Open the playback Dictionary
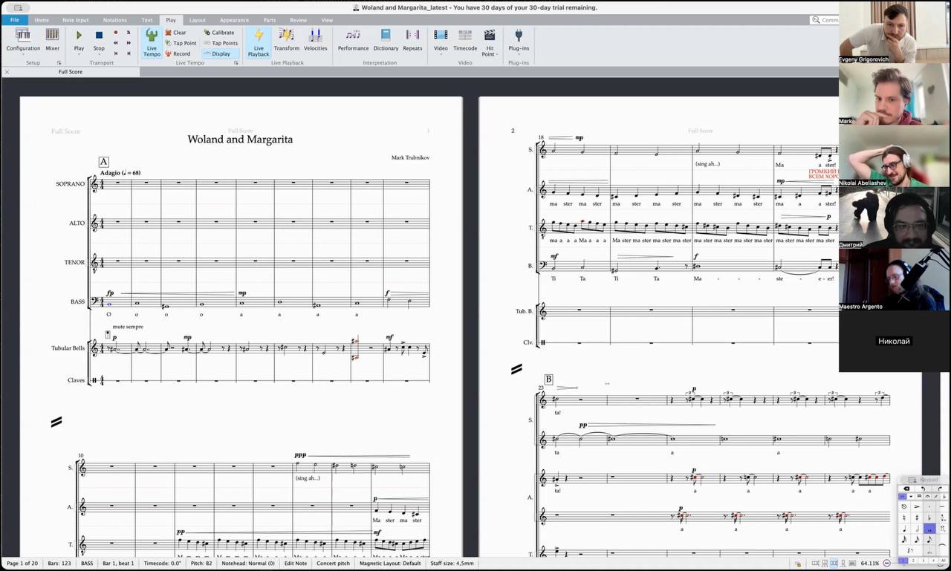951x571 pixels. 386,39
